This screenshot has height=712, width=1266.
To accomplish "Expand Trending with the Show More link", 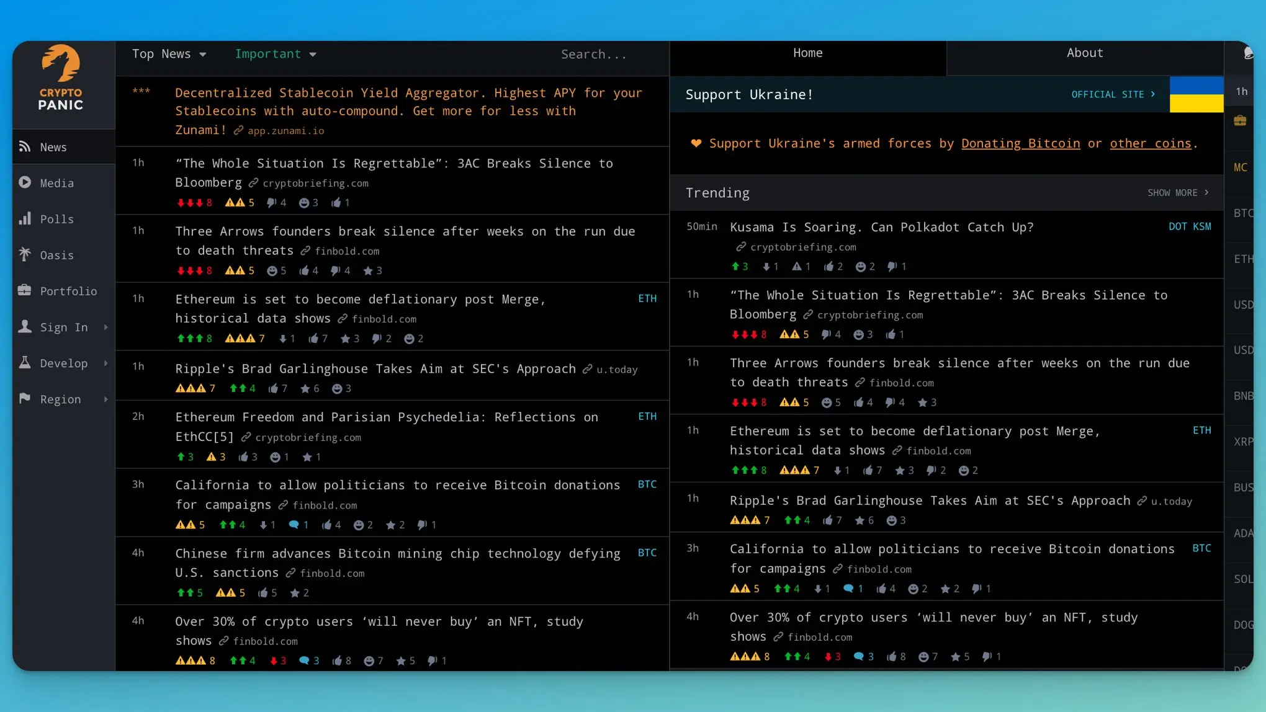I will (x=1178, y=193).
